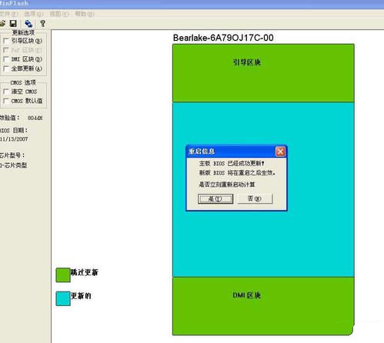Decline restart with the 否(N) button
The image size is (384, 343).
tap(255, 198)
